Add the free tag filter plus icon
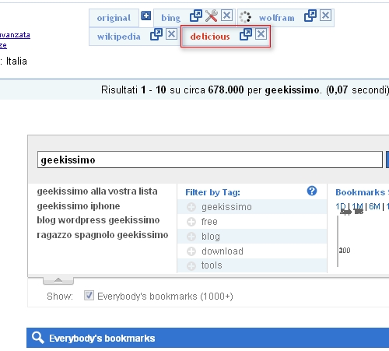 [x=191, y=222]
